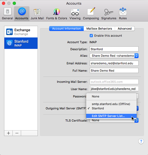Screen dimensions: 148x155
Task: Open the Viewing preferences pane
Action: point(75,14)
